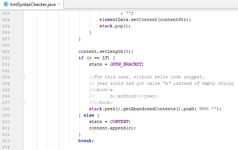Place cursor on 'elementData.setContent(contentStr);'
Image resolution: width=238 pixels, height=150 pixels.
click(x=145, y=20)
